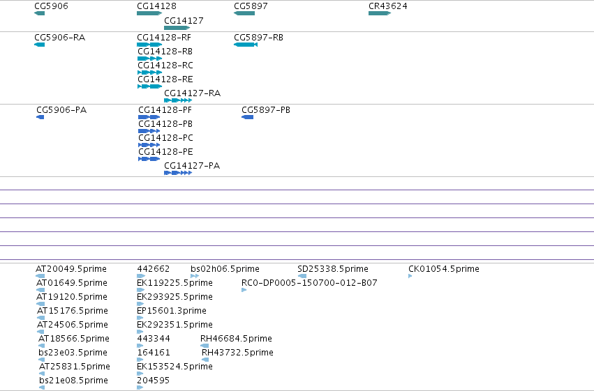The height and width of the screenshot is (391, 594).
Task: Select transcript CG5897-RB
Action: coord(246,45)
